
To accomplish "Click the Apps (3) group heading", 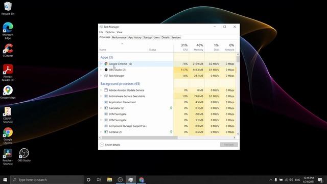I will point(107,57).
